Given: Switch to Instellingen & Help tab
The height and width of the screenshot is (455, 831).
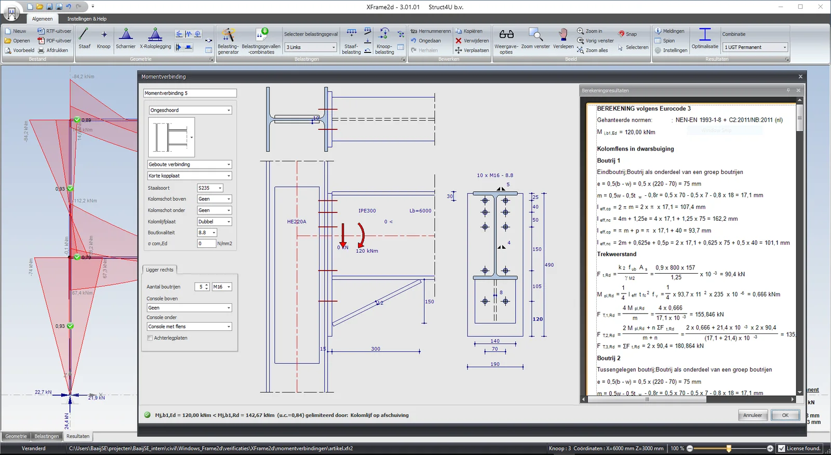Looking at the screenshot, I should tap(87, 19).
